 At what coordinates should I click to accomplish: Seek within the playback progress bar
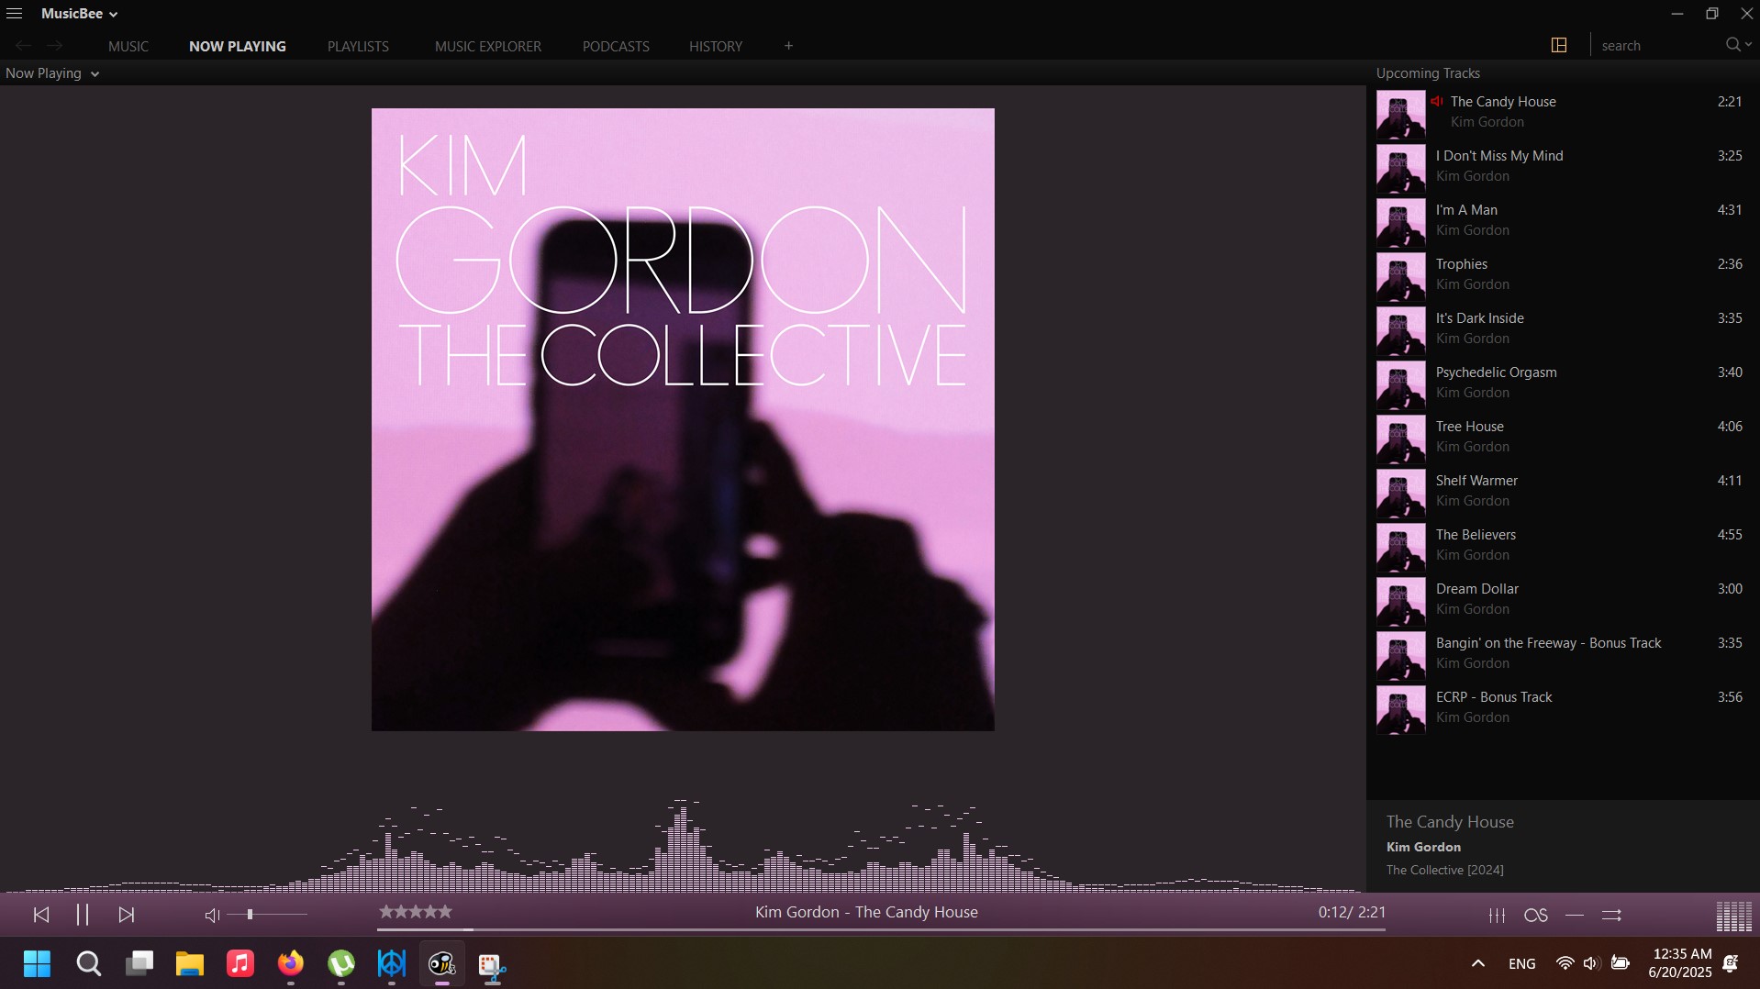pyautogui.click(x=881, y=929)
